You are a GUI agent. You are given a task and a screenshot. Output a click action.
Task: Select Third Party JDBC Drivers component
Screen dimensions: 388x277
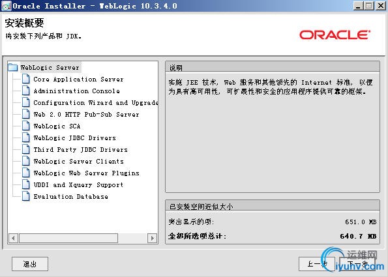(x=81, y=150)
